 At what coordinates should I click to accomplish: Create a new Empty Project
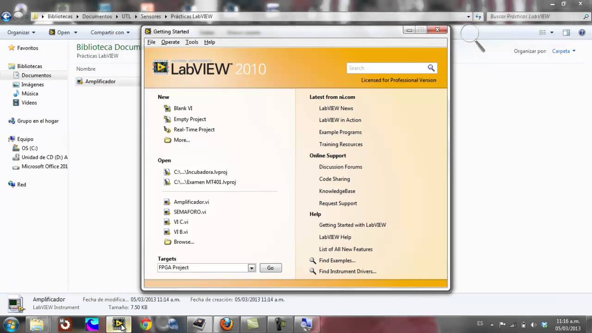pos(190,119)
